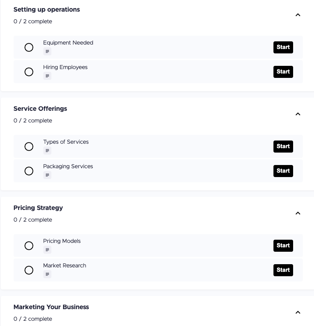Click note icon under Pricing Models
The width and height of the screenshot is (314, 326).
[47, 250]
